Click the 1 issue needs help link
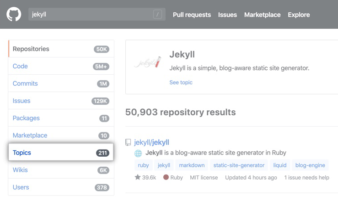Screen dimensions: 338x200 click(306, 177)
